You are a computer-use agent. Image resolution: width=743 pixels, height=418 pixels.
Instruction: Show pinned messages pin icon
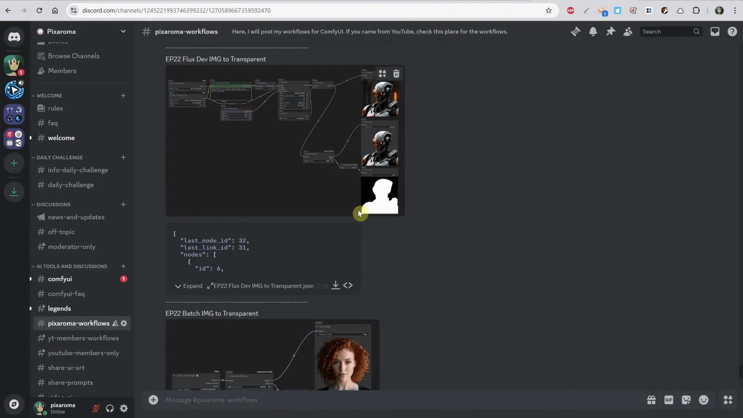tap(611, 32)
